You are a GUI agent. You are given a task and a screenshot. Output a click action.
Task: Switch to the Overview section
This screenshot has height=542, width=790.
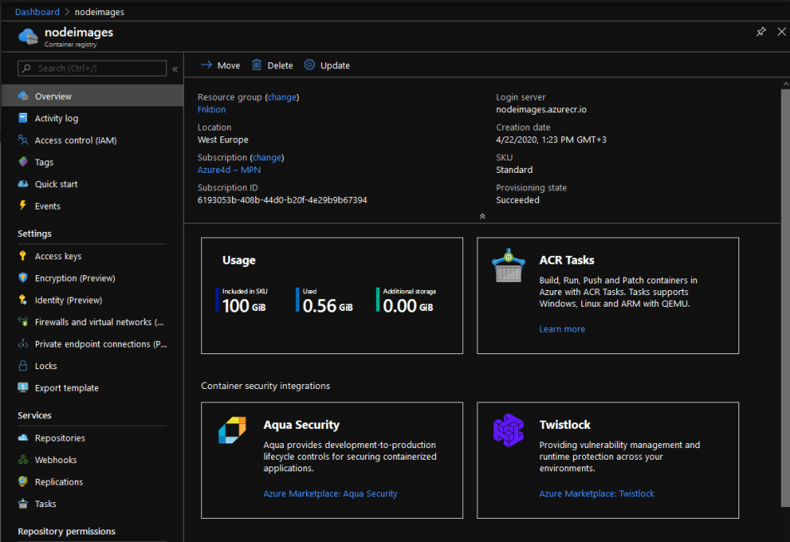52,95
